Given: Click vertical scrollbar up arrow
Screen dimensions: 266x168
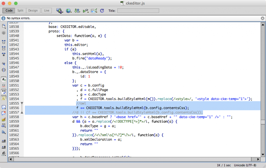Looking at the screenshot, I should click(263, 25).
